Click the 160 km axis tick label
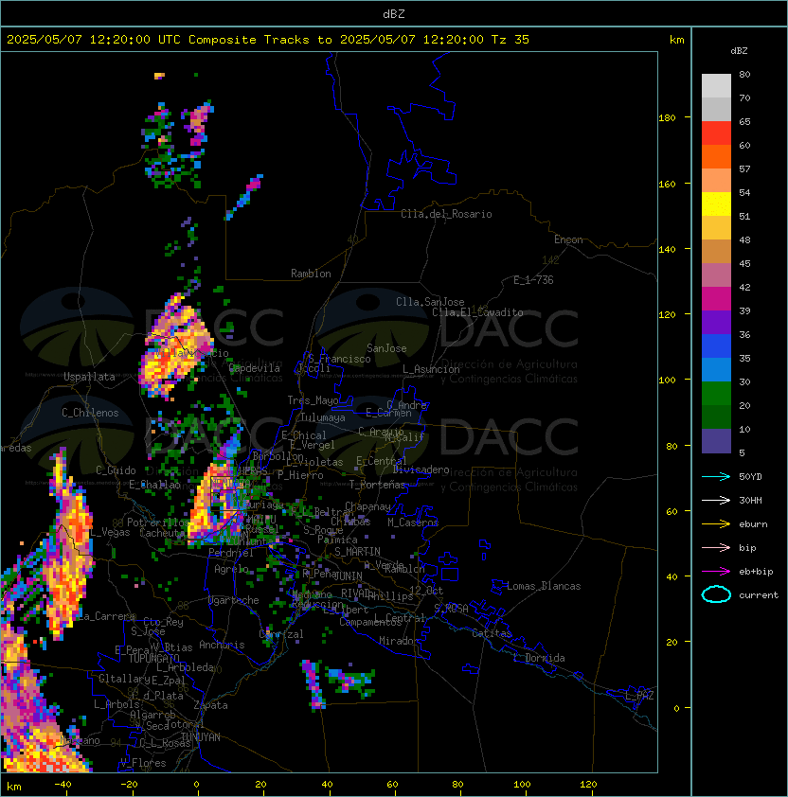Screen dimensions: 788x797 [667, 184]
